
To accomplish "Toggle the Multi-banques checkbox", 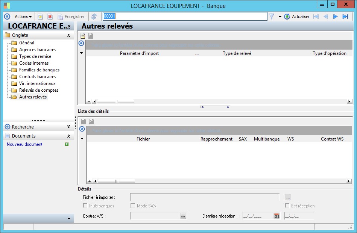I will (x=85, y=206).
